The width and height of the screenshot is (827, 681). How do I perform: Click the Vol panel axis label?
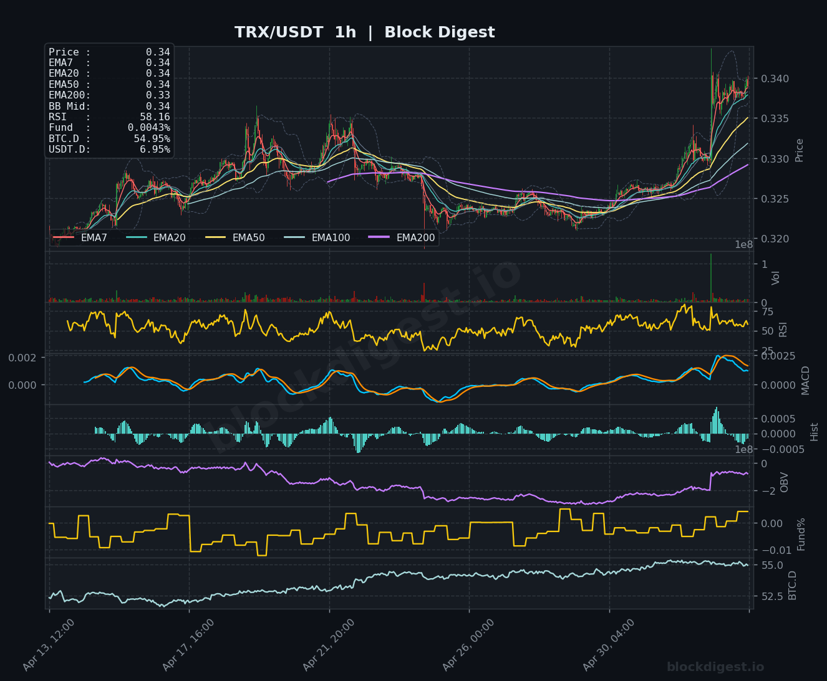tap(776, 278)
